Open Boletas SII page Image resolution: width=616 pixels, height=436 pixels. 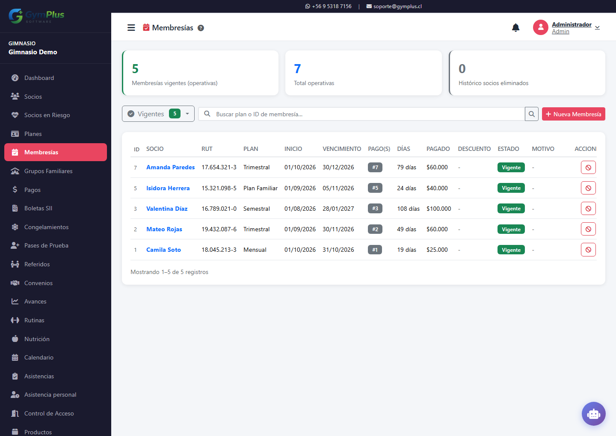point(56,208)
